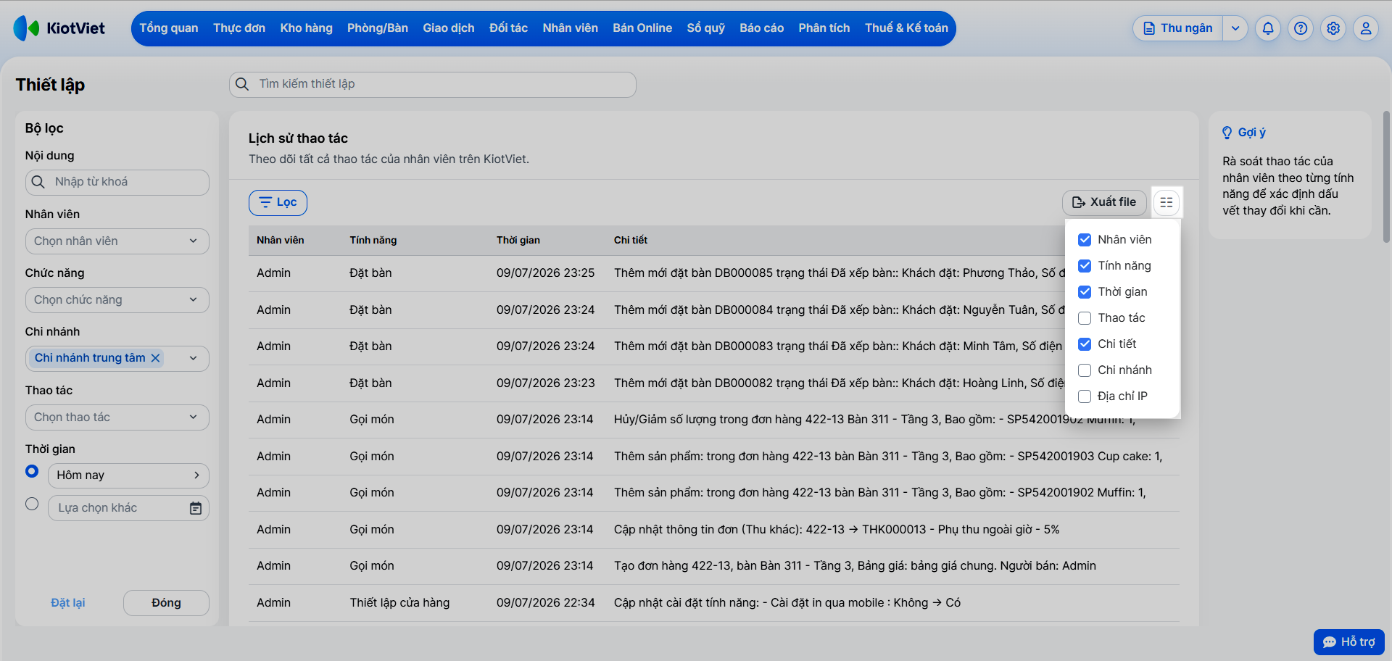Image resolution: width=1392 pixels, height=661 pixels.
Task: Focus the Nhập từ khoá keyword field
Action: (117, 183)
